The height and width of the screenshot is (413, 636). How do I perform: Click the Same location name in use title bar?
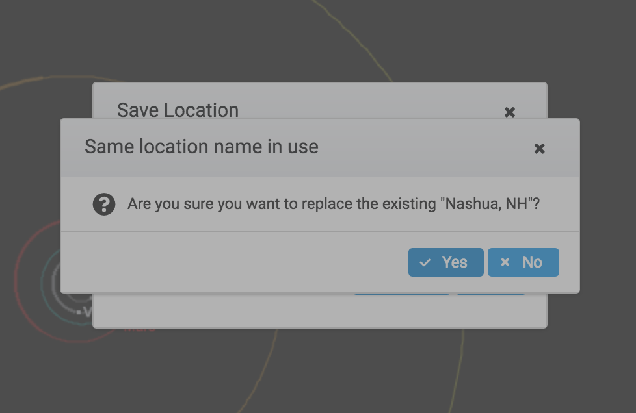click(x=201, y=147)
